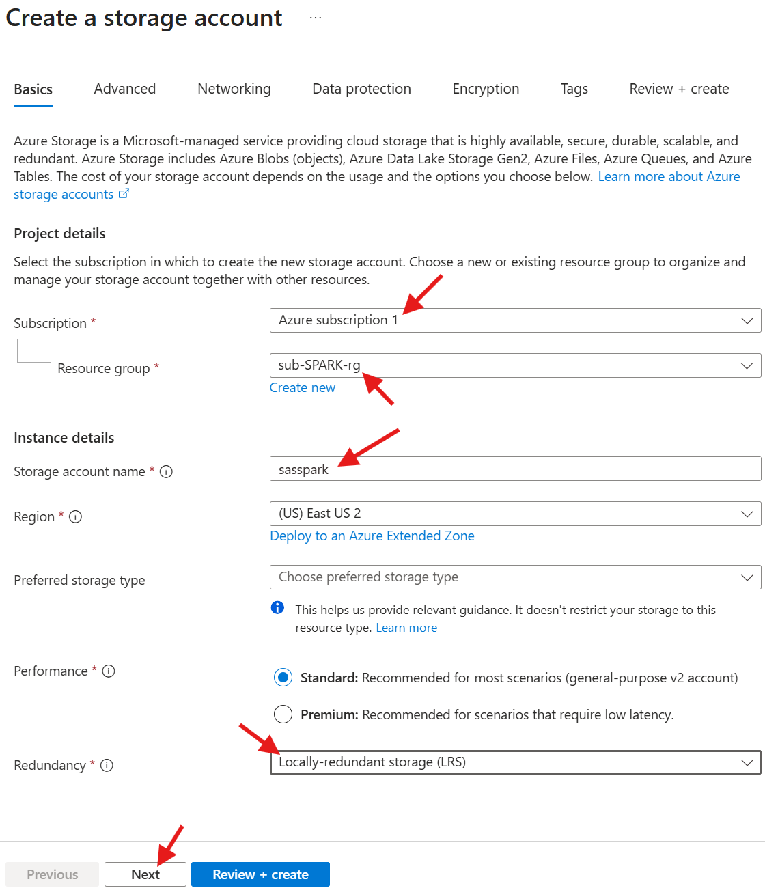Switch to the Advanced tab

(125, 89)
